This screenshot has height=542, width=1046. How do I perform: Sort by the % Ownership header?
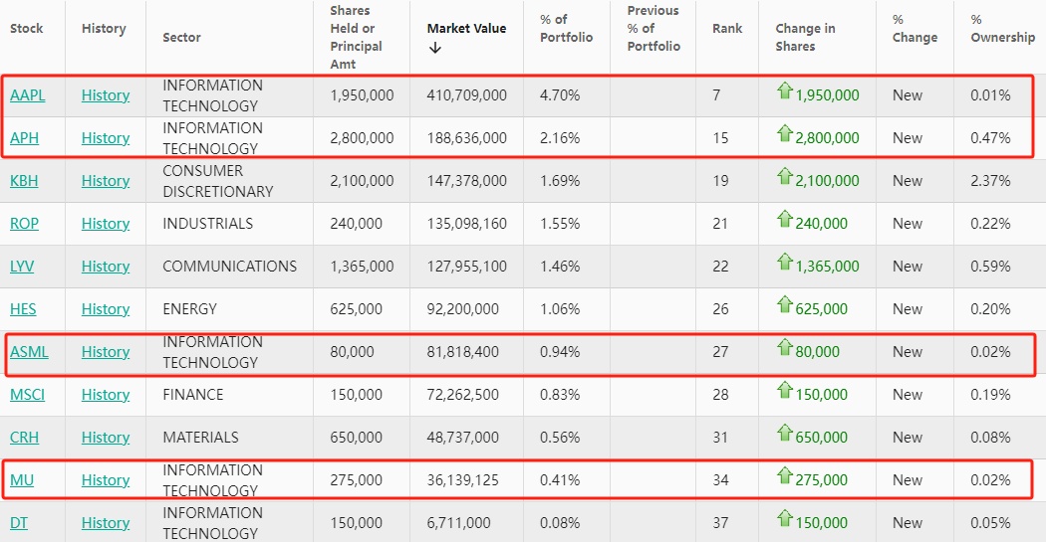[1002, 29]
